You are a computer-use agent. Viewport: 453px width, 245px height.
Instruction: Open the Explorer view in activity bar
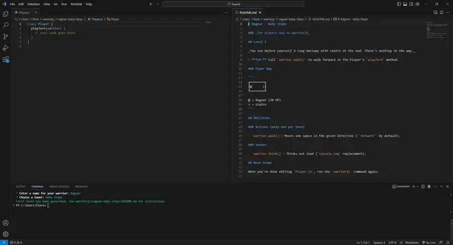click(x=6, y=14)
